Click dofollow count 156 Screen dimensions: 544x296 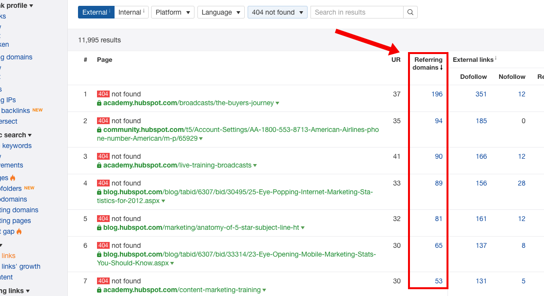(481, 184)
